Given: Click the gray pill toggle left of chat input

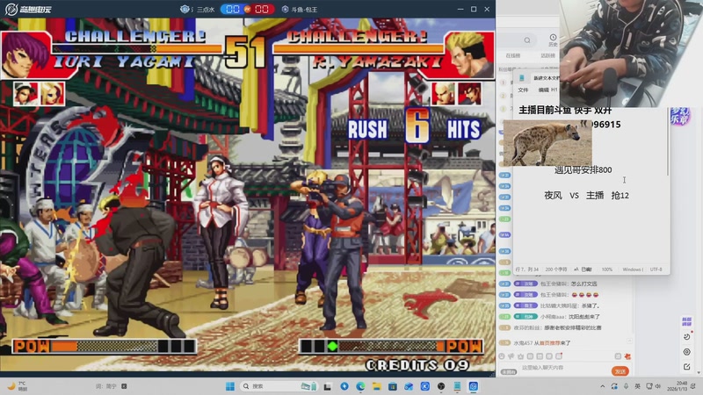Looking at the screenshot, I should 509,371.
